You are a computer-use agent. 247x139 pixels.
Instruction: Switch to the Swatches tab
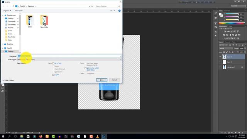click(x=227, y=11)
